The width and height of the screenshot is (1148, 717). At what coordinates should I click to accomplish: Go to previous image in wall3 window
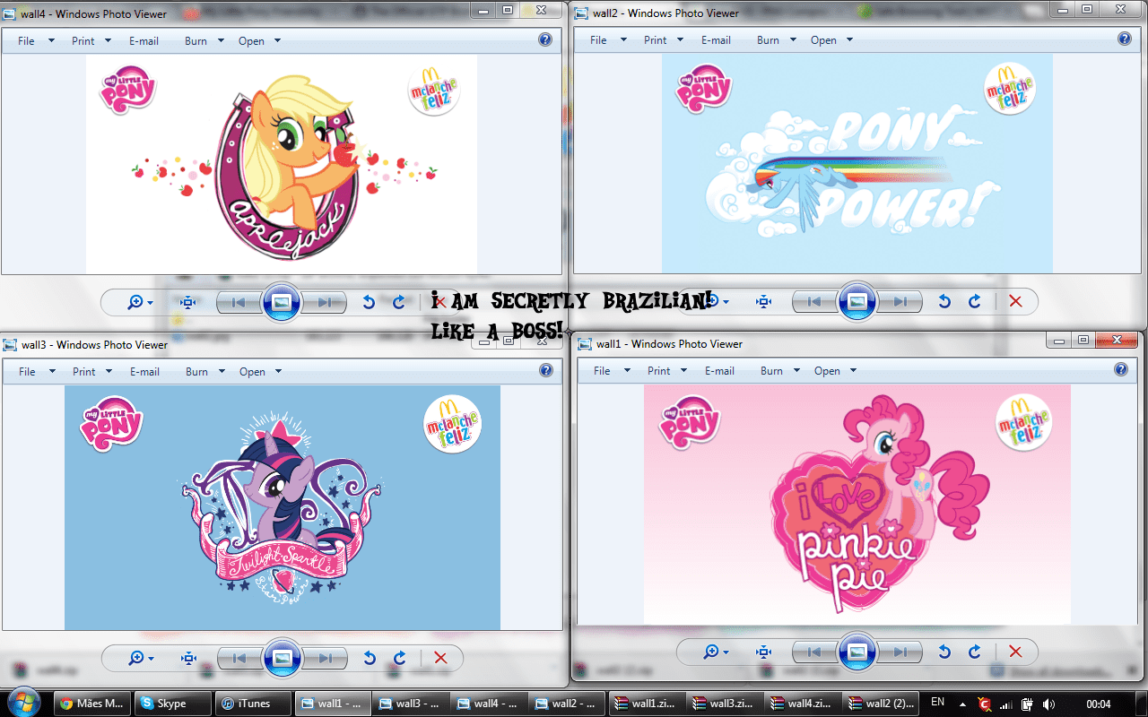[239, 658]
